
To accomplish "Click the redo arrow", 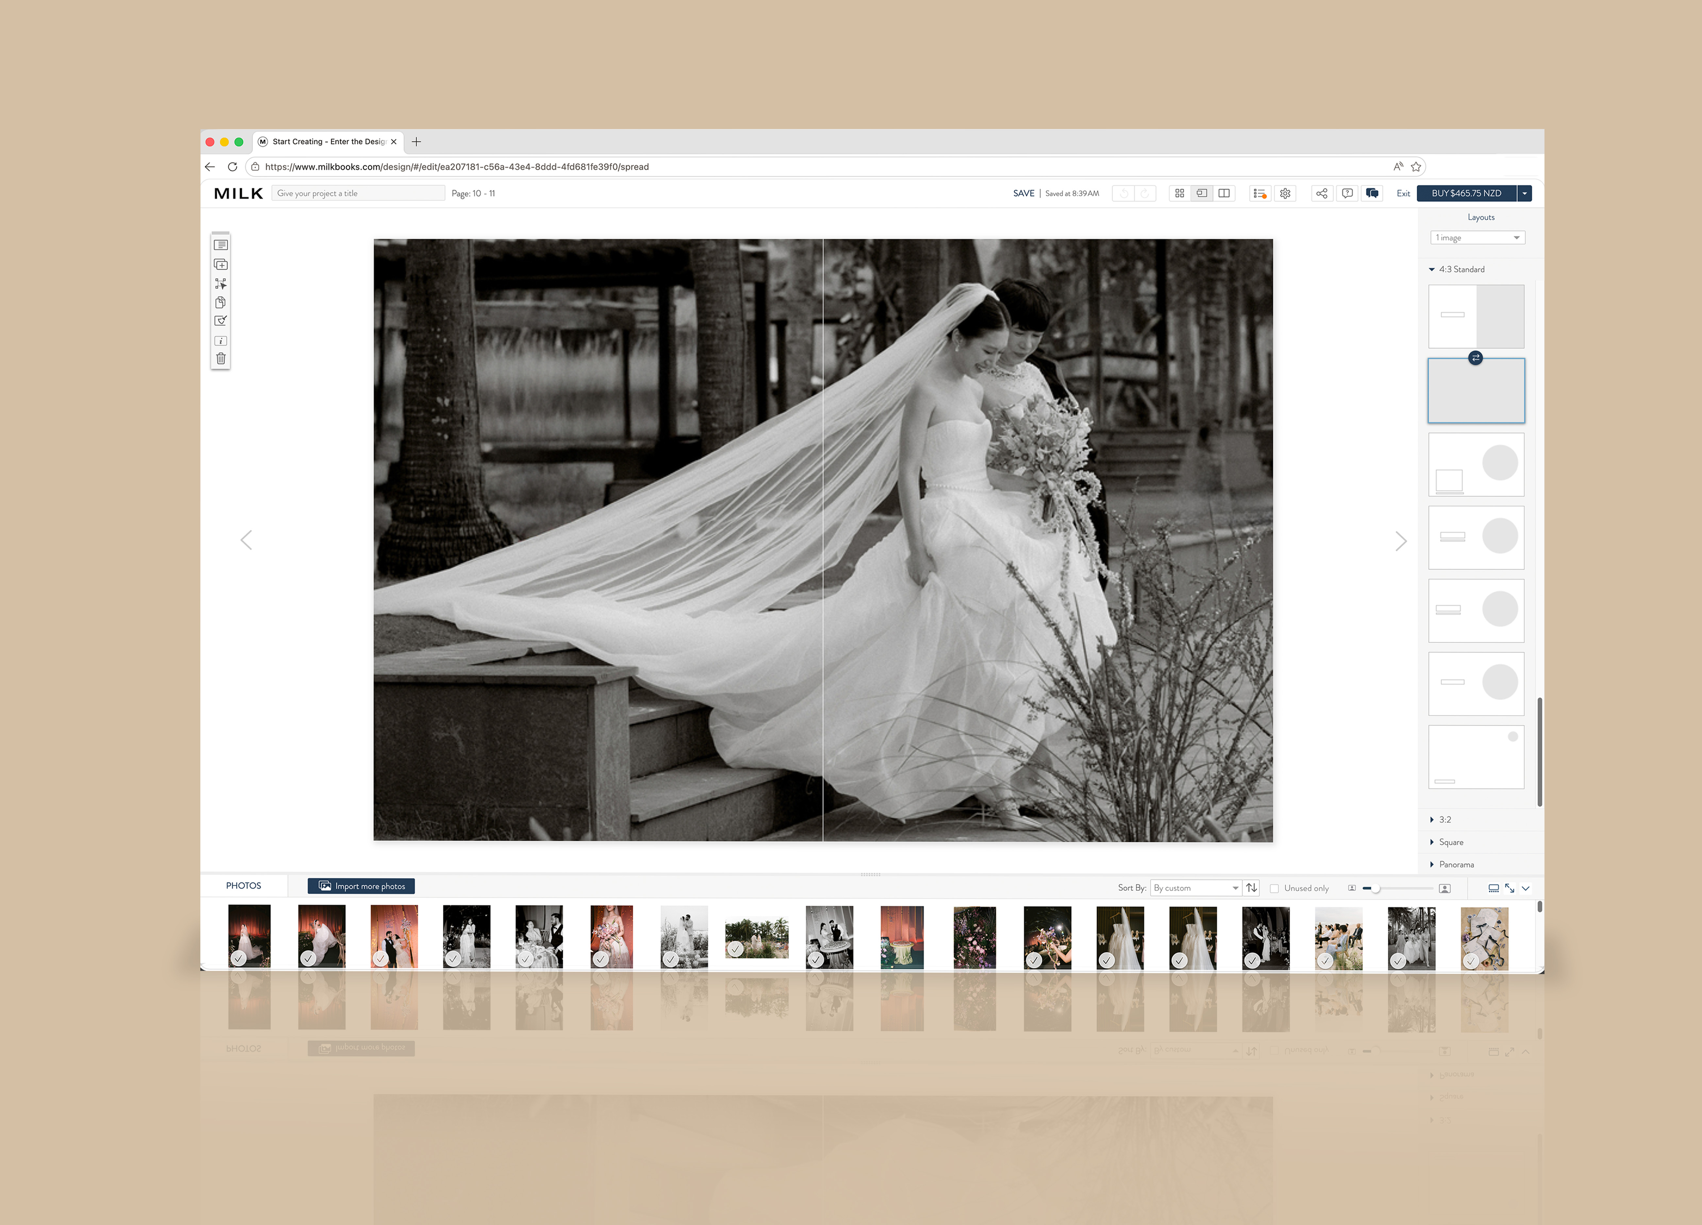I will tap(1145, 193).
